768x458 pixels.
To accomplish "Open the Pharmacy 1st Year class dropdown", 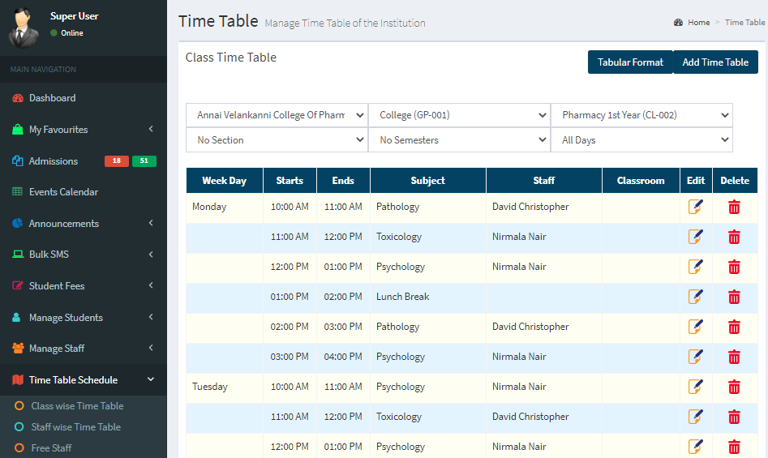I will point(641,115).
